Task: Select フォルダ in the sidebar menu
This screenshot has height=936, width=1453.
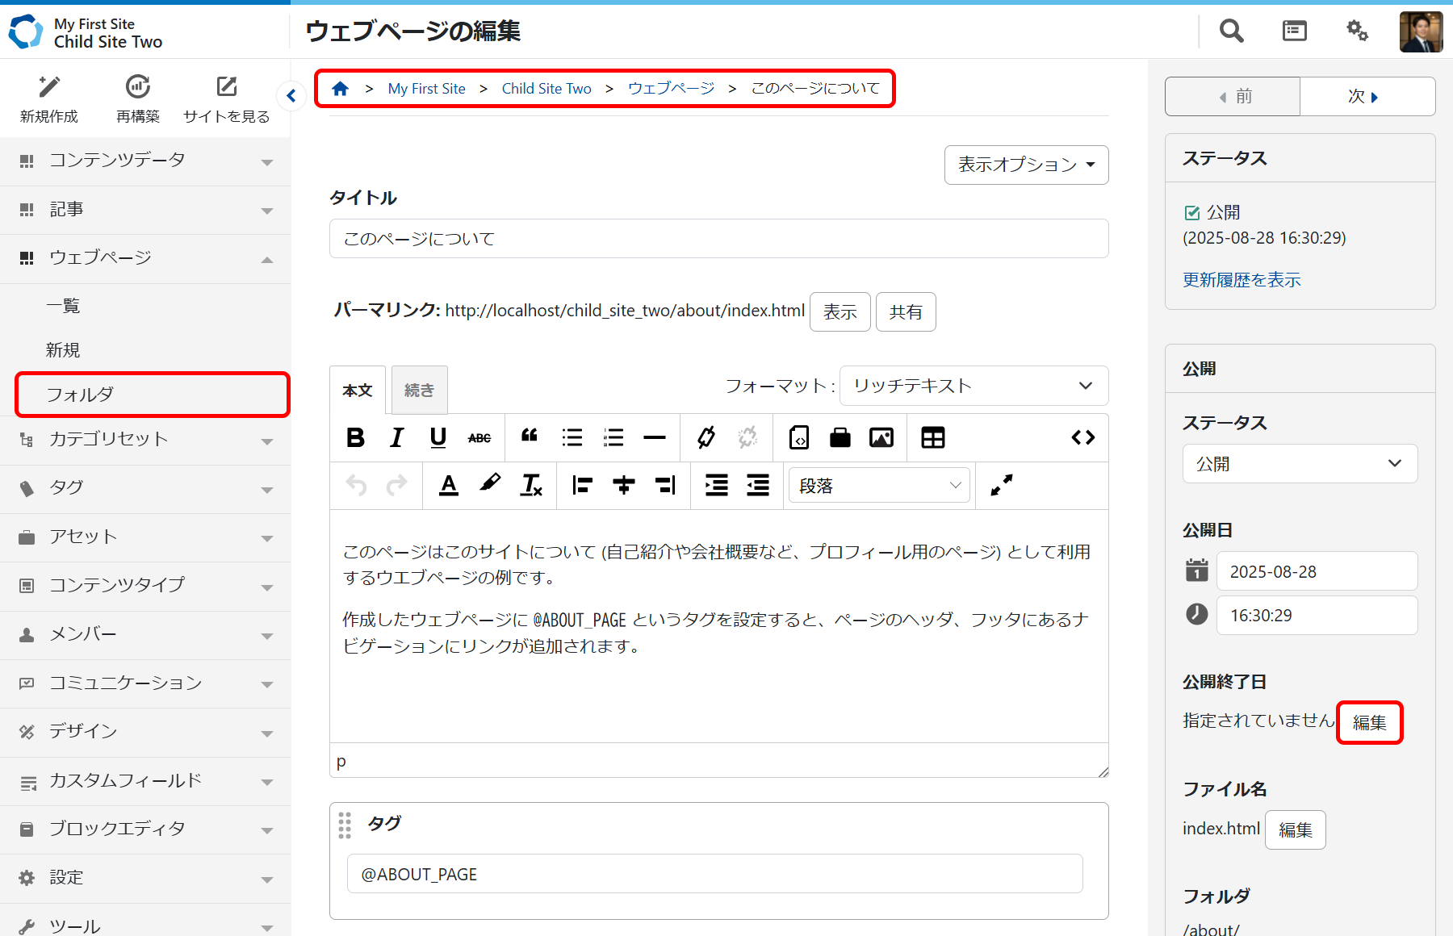Action: (152, 395)
